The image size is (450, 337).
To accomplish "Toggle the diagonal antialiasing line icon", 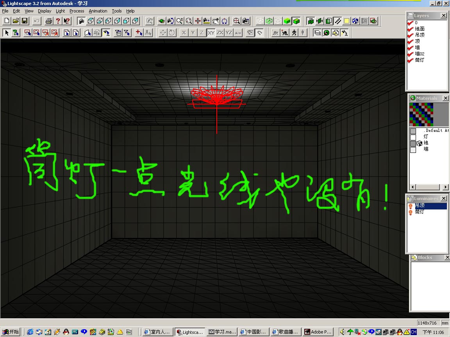I will [338, 21].
